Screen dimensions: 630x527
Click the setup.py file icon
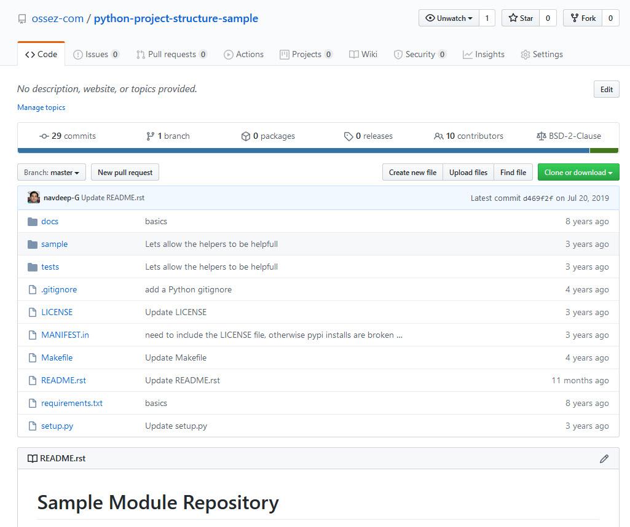[x=33, y=426]
